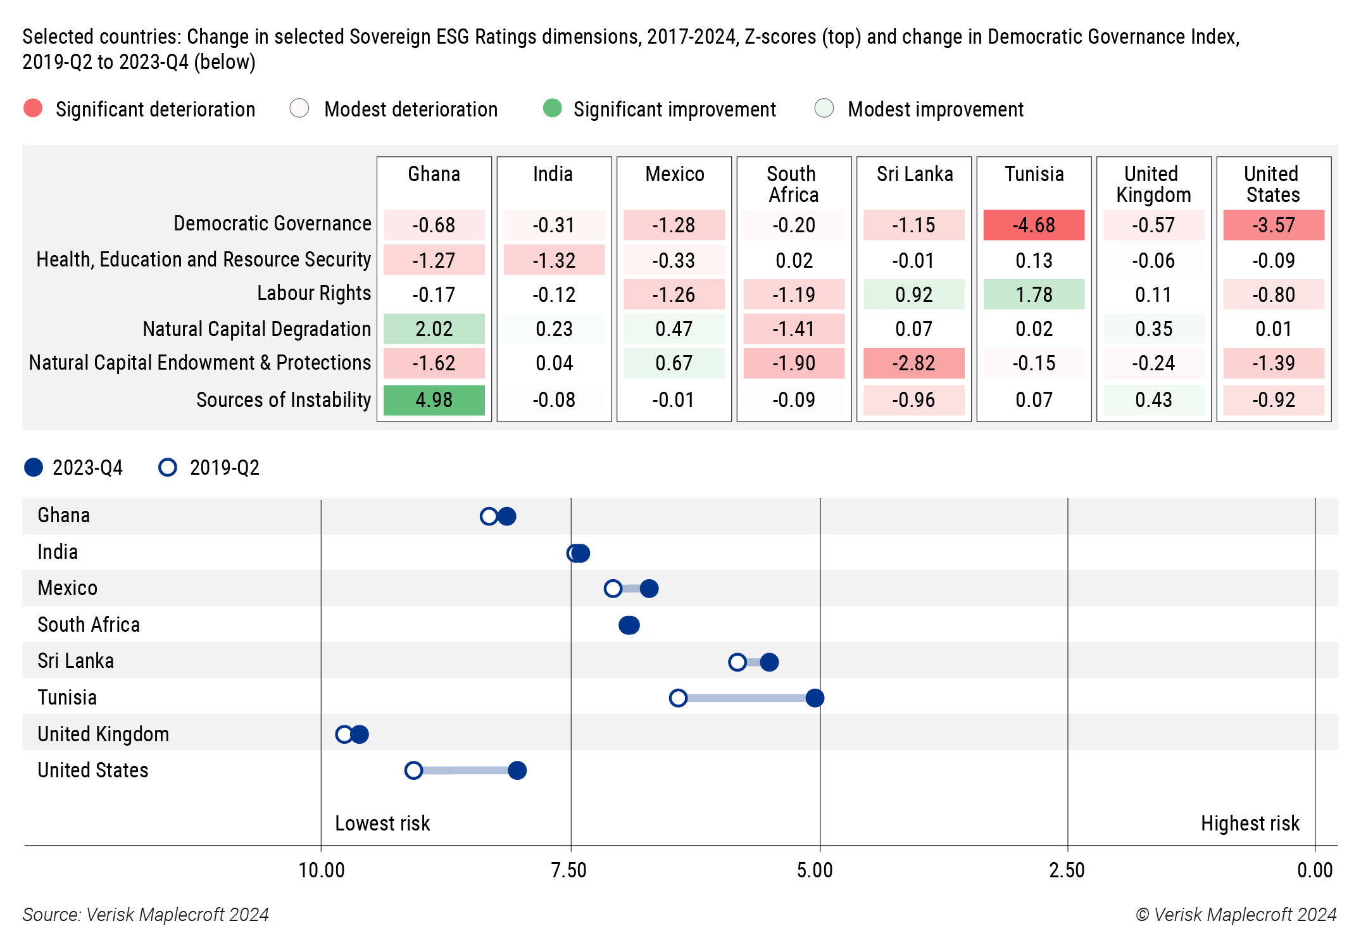The width and height of the screenshot is (1361, 940).
Task: Select United States 2023-Q4 filled dot
Action: [x=517, y=770]
